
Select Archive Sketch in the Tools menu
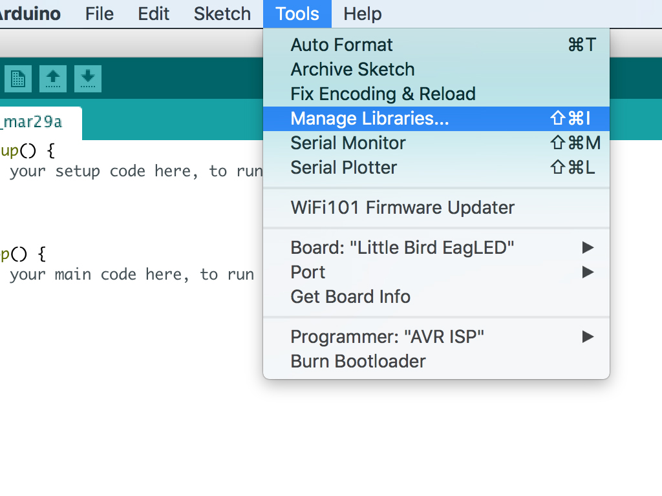point(436,70)
